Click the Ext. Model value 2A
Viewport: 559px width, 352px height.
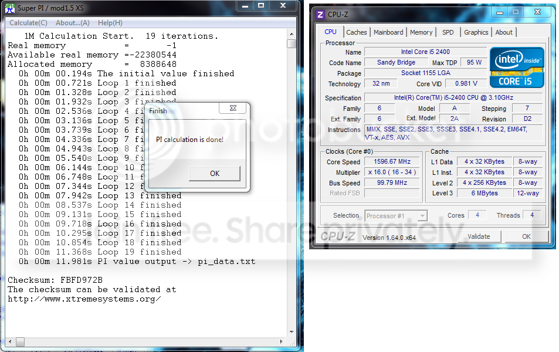point(455,119)
